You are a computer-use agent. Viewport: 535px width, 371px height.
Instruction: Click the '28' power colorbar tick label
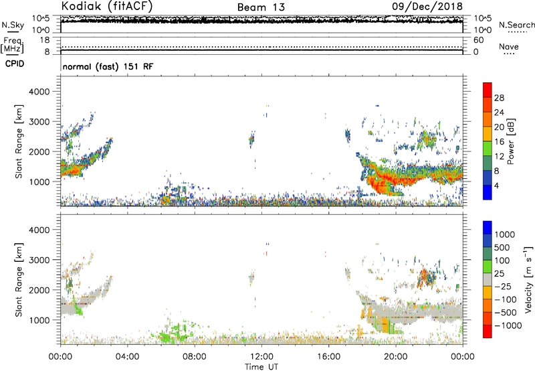click(499, 98)
